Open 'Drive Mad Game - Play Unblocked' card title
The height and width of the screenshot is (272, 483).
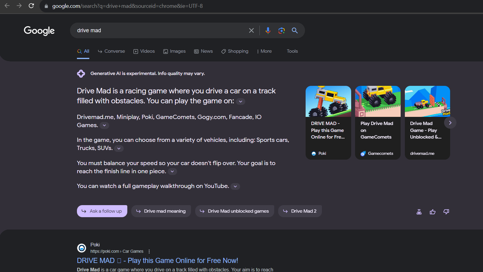coord(426,130)
